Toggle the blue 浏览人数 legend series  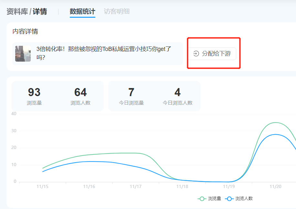click(239, 199)
